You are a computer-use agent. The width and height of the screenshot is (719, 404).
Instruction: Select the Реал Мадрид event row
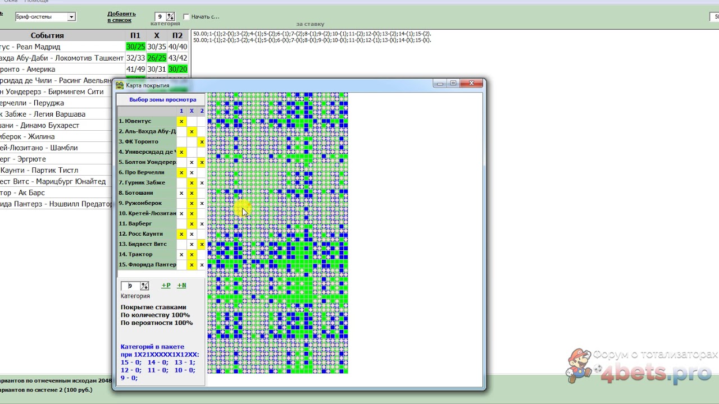62,47
